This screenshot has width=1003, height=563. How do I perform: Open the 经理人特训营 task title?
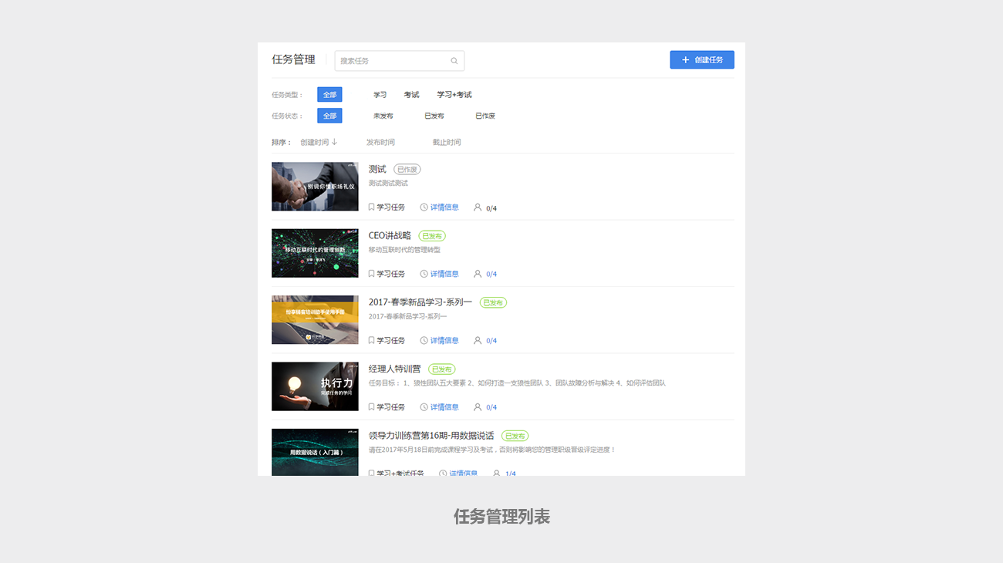(x=395, y=369)
